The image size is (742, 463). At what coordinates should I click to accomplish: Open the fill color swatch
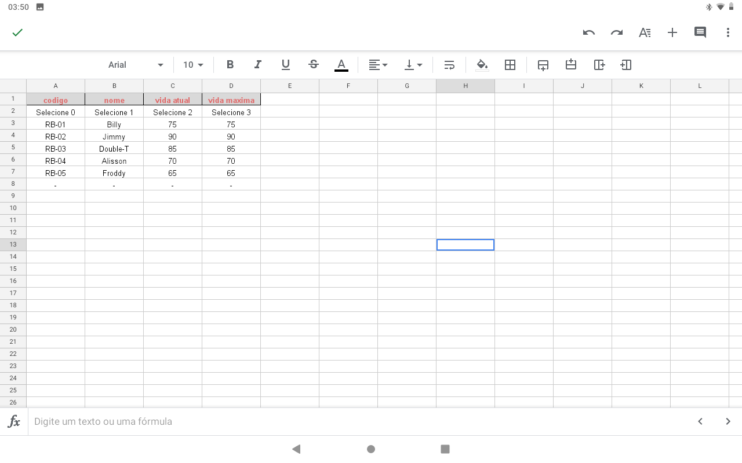click(482, 65)
